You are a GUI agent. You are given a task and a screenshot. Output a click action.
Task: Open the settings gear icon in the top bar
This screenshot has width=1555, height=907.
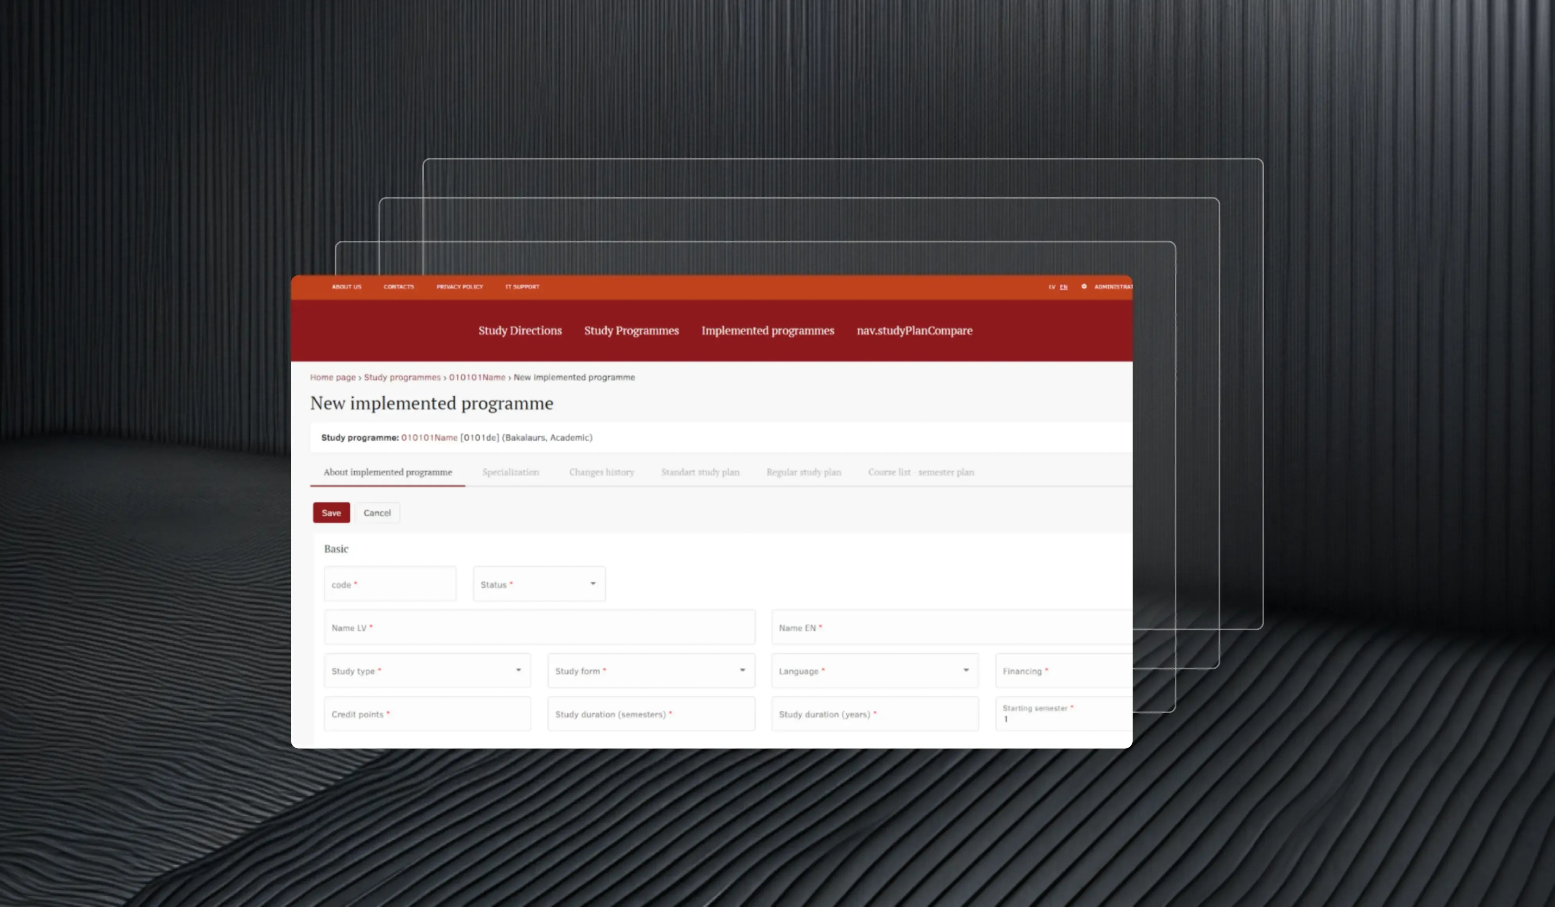[x=1084, y=287]
